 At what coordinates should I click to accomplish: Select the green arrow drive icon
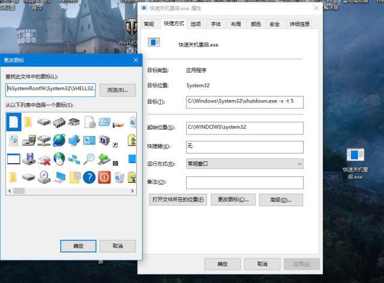[104, 159]
